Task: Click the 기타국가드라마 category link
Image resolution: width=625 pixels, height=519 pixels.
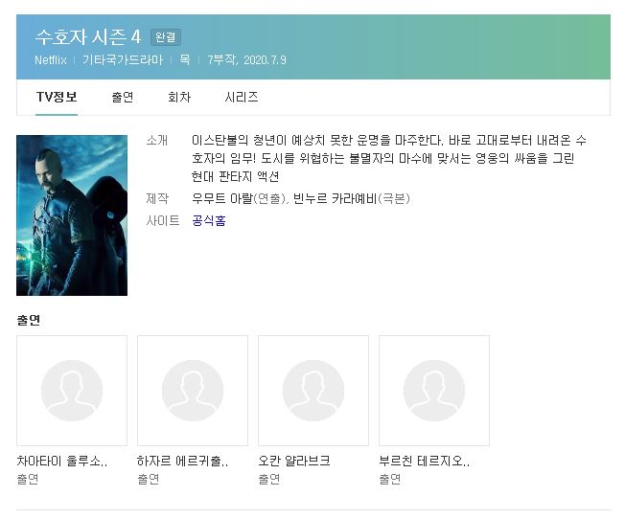Action: point(123,60)
